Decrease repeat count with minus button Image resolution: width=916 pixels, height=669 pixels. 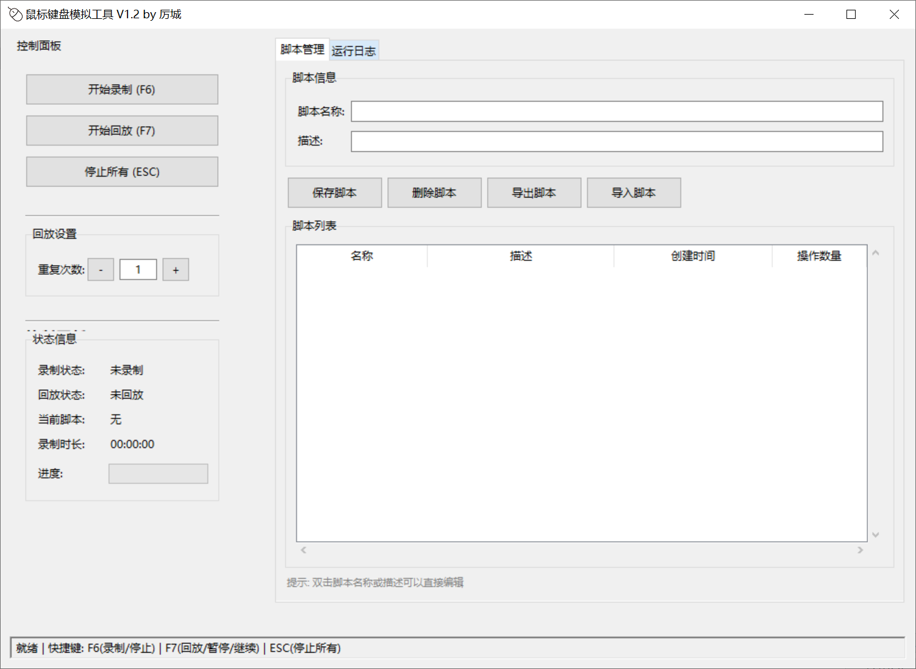coord(101,270)
